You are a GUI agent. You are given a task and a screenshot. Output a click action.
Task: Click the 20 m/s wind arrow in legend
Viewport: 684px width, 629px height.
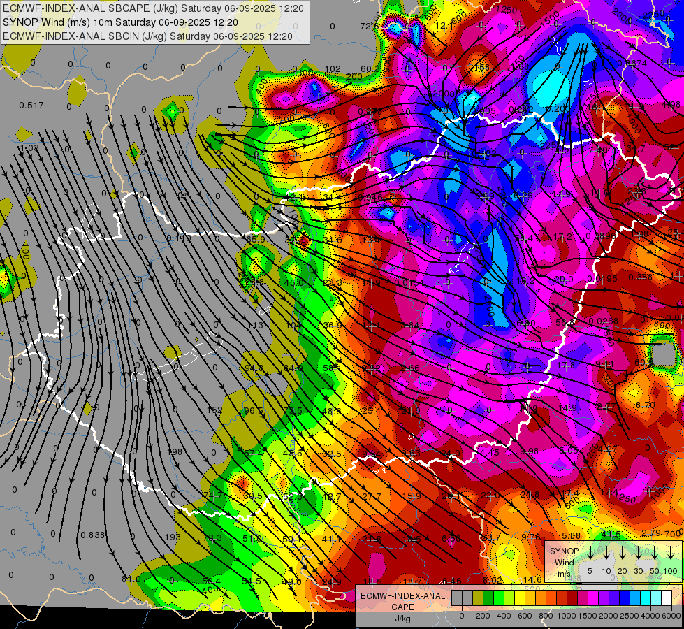pyautogui.click(x=622, y=552)
